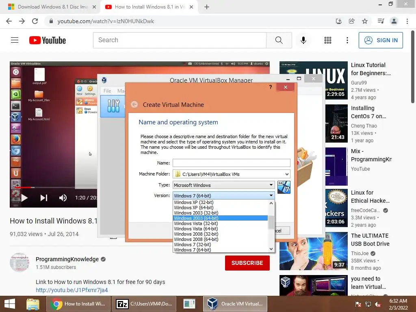Open The ULTIMATE USB Boot Drive thumbnail
The width and height of the screenshot is (416, 312).
pyautogui.click(x=313, y=251)
